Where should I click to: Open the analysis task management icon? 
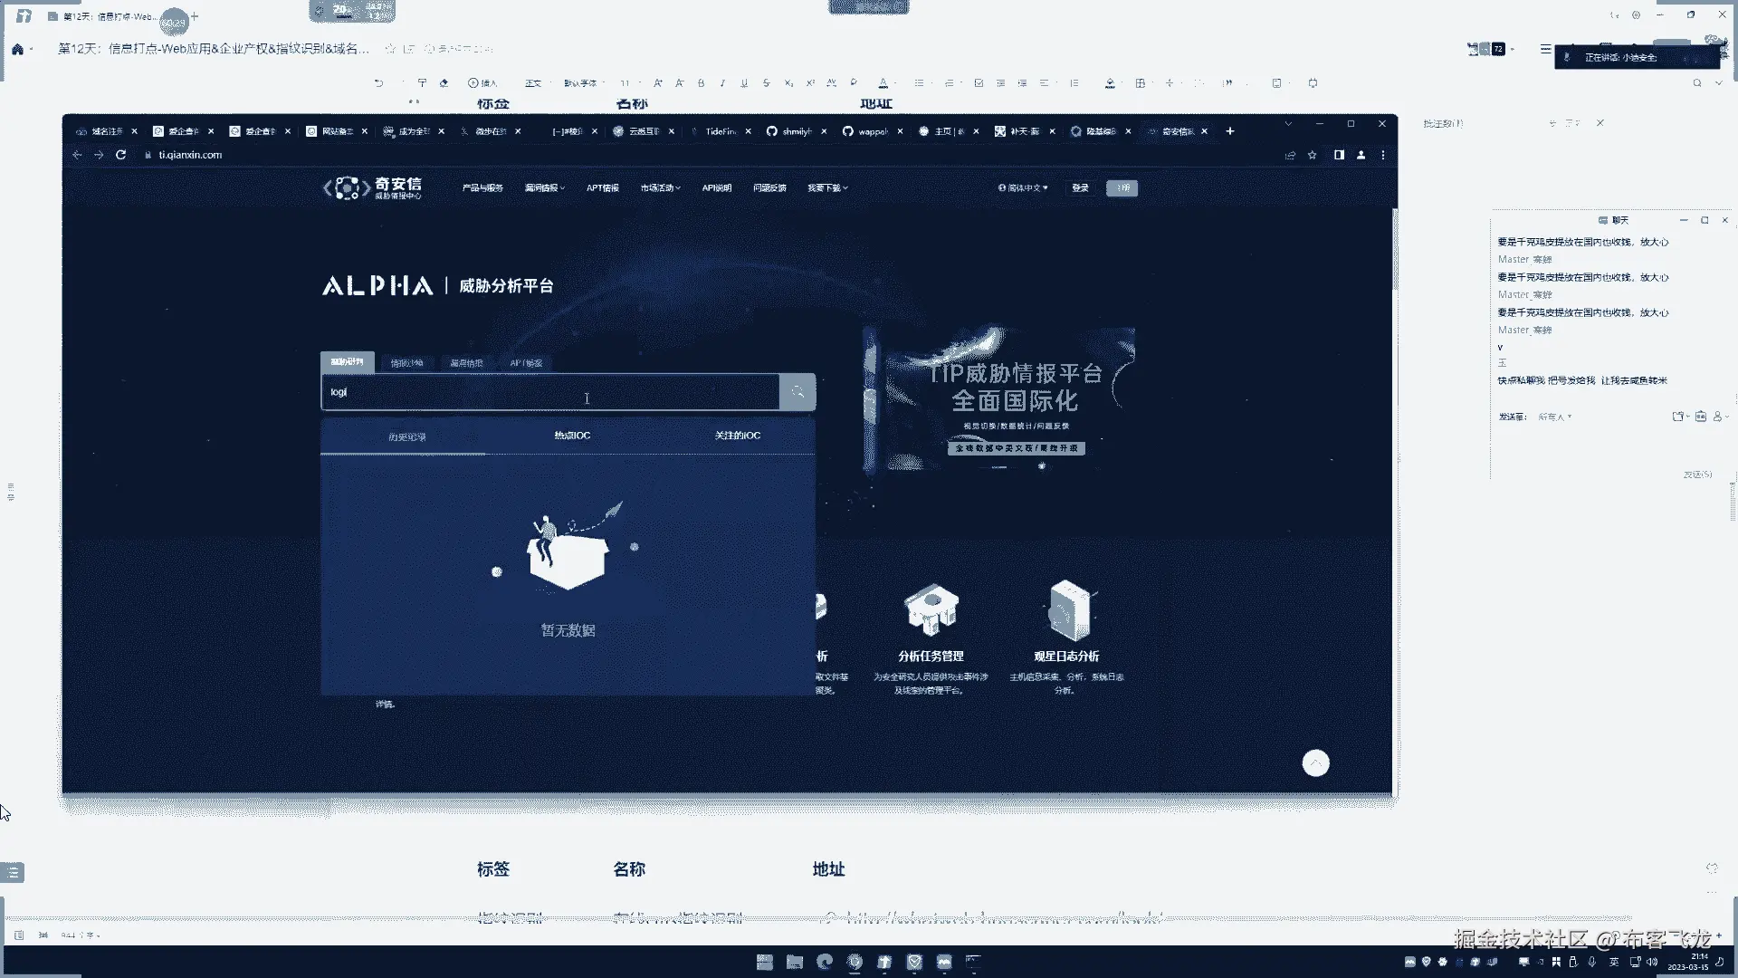tap(931, 610)
